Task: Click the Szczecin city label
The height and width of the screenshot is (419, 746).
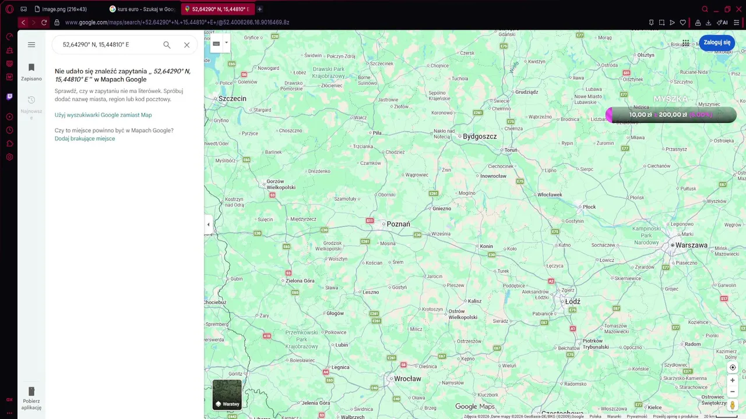Action: [x=233, y=98]
